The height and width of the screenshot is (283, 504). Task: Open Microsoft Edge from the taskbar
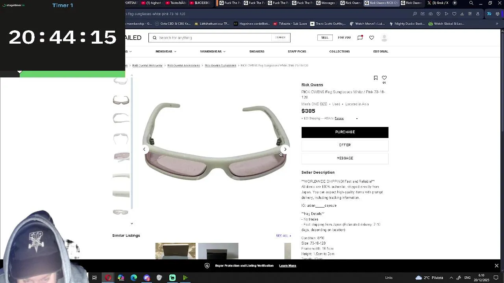134,278
